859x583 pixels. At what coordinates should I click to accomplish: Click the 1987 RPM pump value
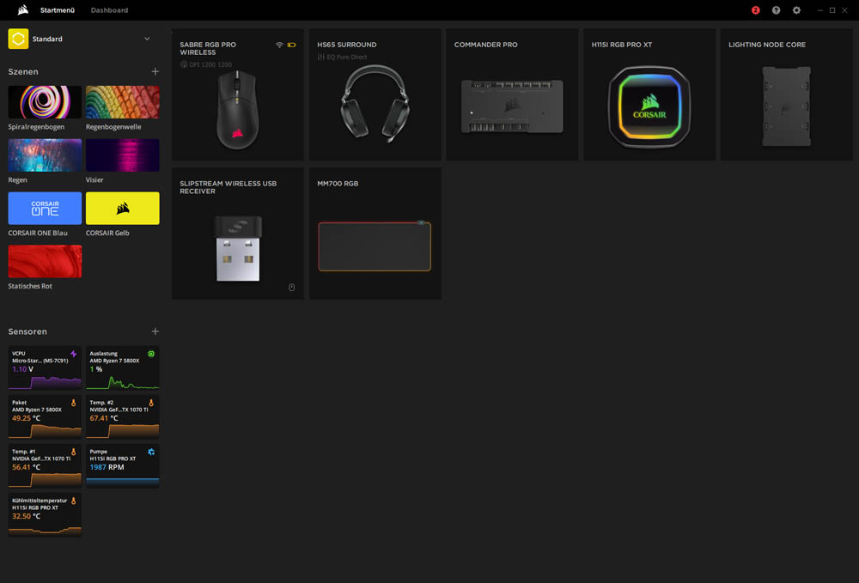[x=107, y=467]
